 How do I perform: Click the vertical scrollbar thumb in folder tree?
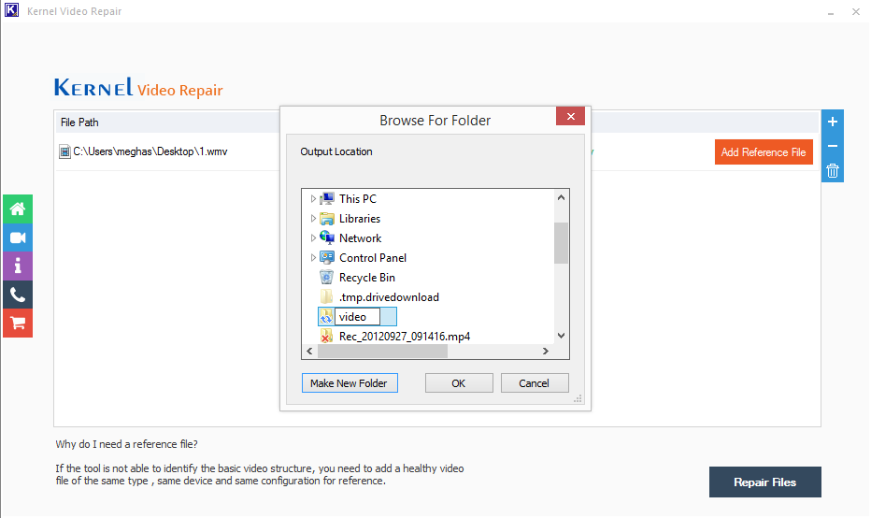[561, 243]
